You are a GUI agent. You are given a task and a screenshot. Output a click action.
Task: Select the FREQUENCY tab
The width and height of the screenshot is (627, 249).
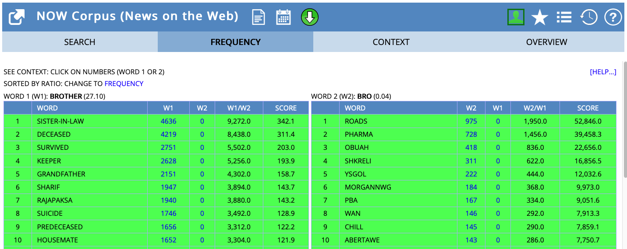tap(235, 42)
